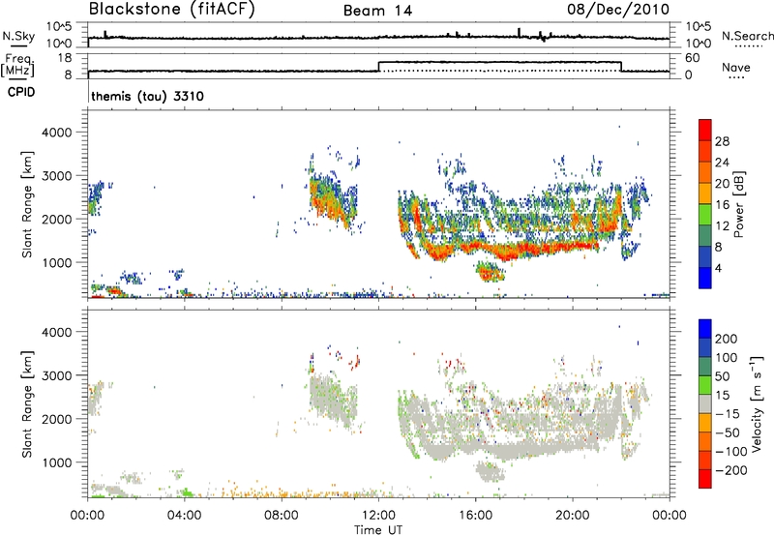Click the 'Velocity [m s⁻¹]' colorbar label

coord(757,403)
